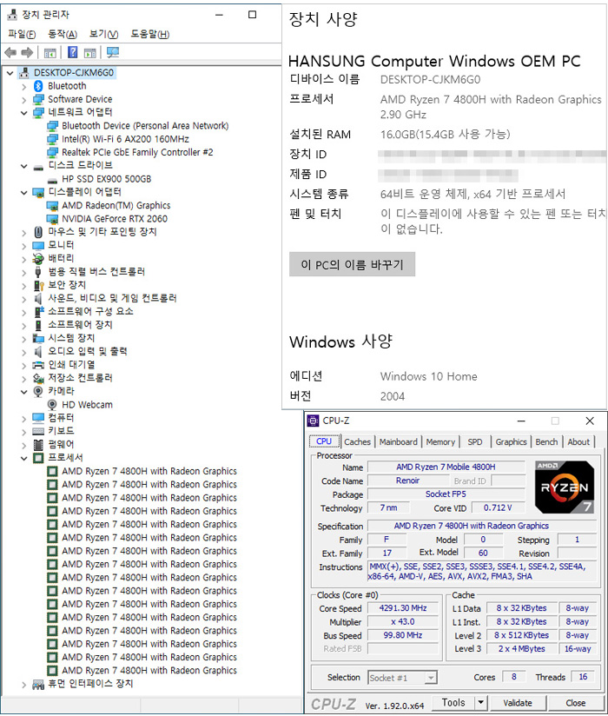Viewport: 608px width, 716px height.
Task: Click the 저장소 컨트롤러 storage controller icon
Action: click(x=38, y=378)
